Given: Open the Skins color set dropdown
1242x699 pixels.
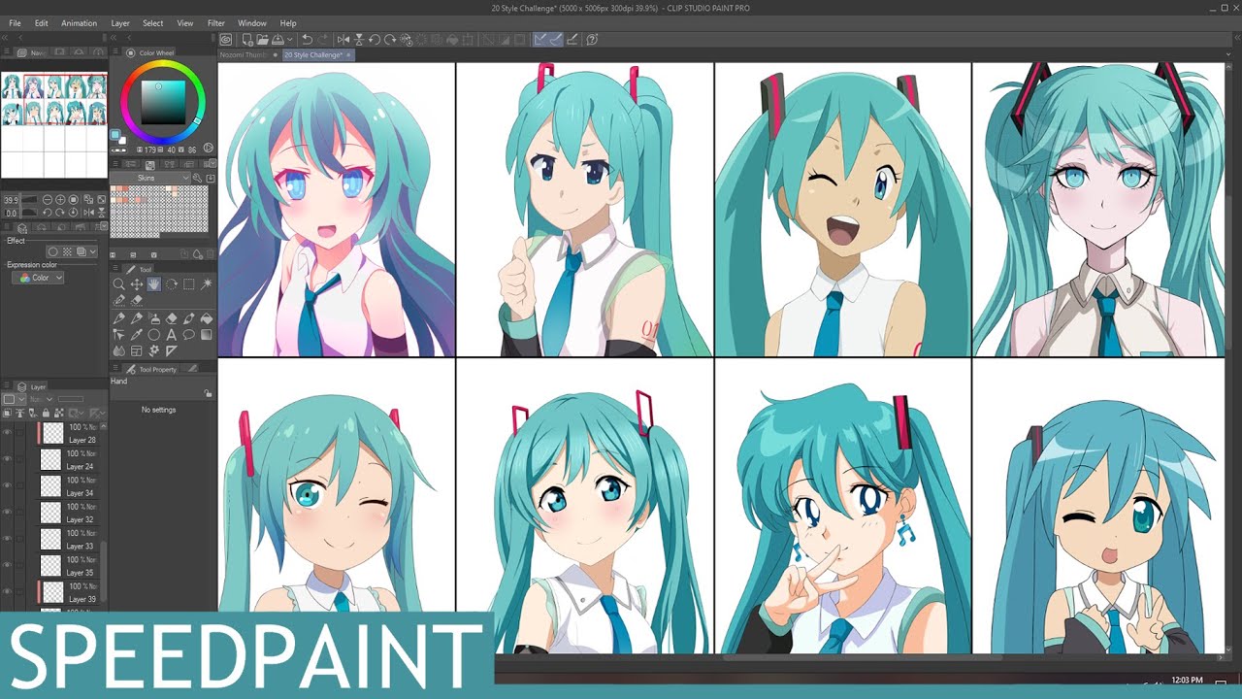Looking at the screenshot, I should coord(150,178).
